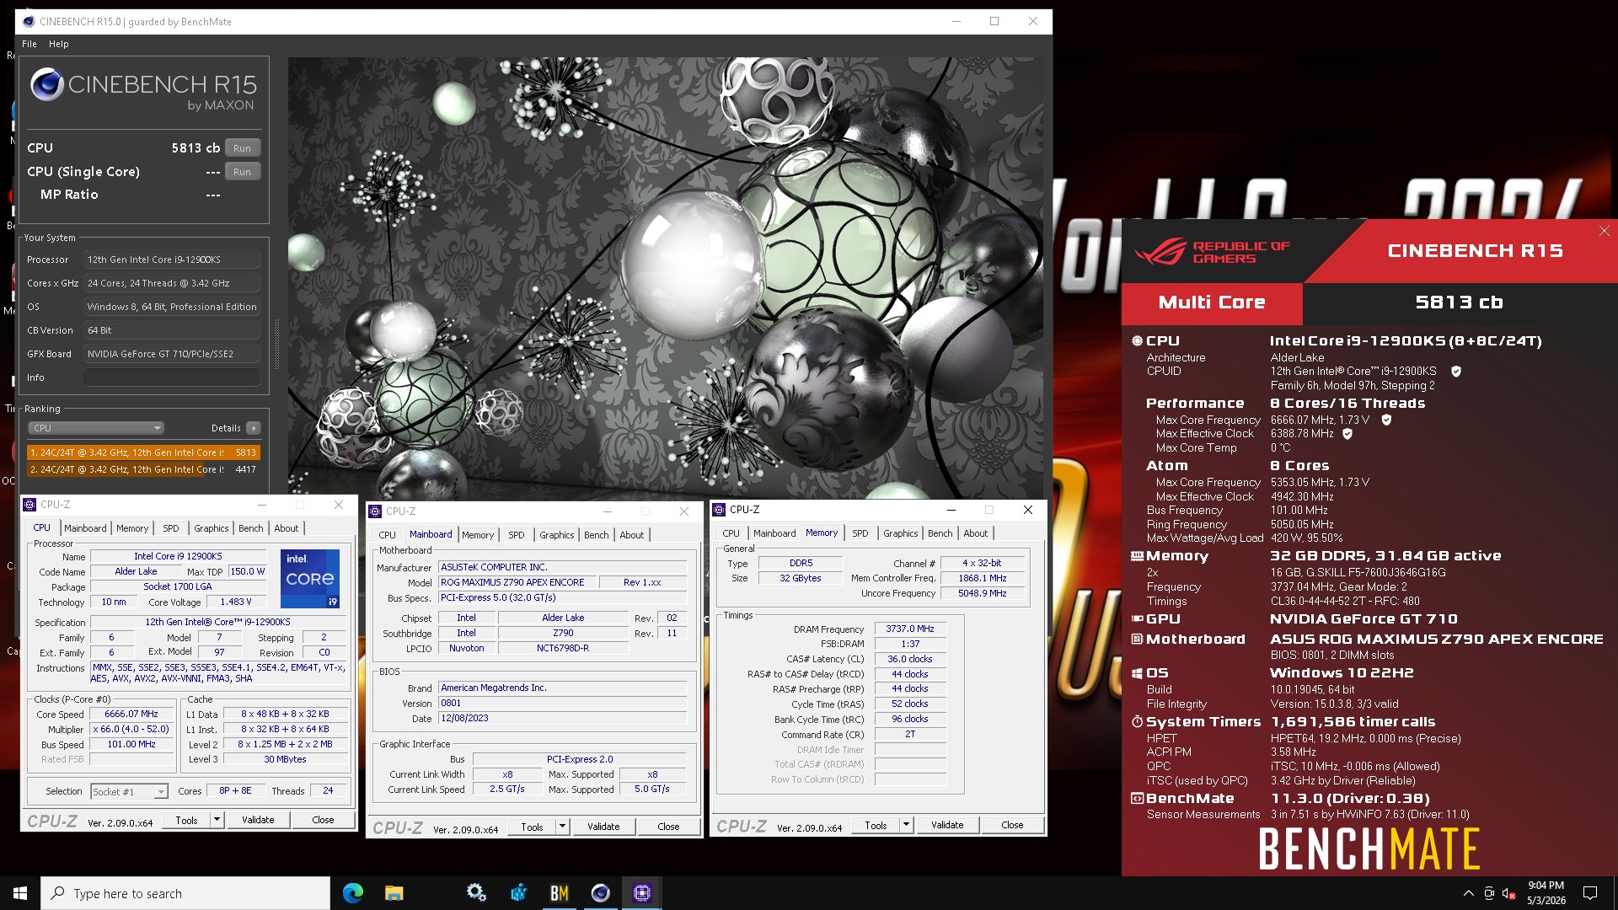
Task: Run the CPU multi-core benchmark
Action: pos(242,148)
